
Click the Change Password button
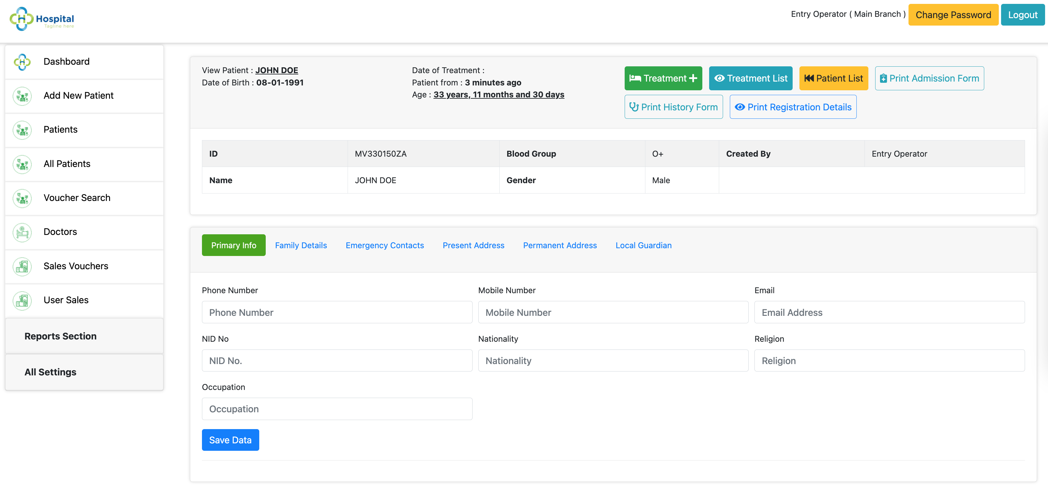[953, 15]
